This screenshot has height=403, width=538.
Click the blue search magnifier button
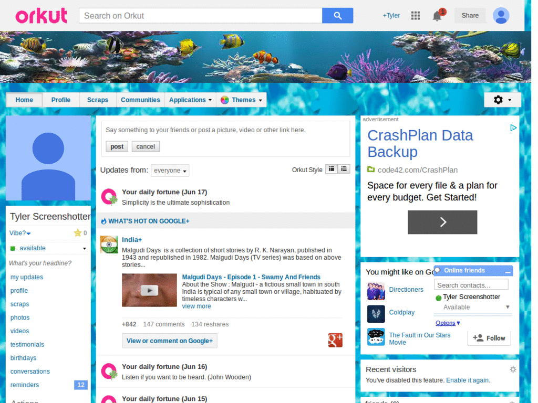[x=337, y=16]
